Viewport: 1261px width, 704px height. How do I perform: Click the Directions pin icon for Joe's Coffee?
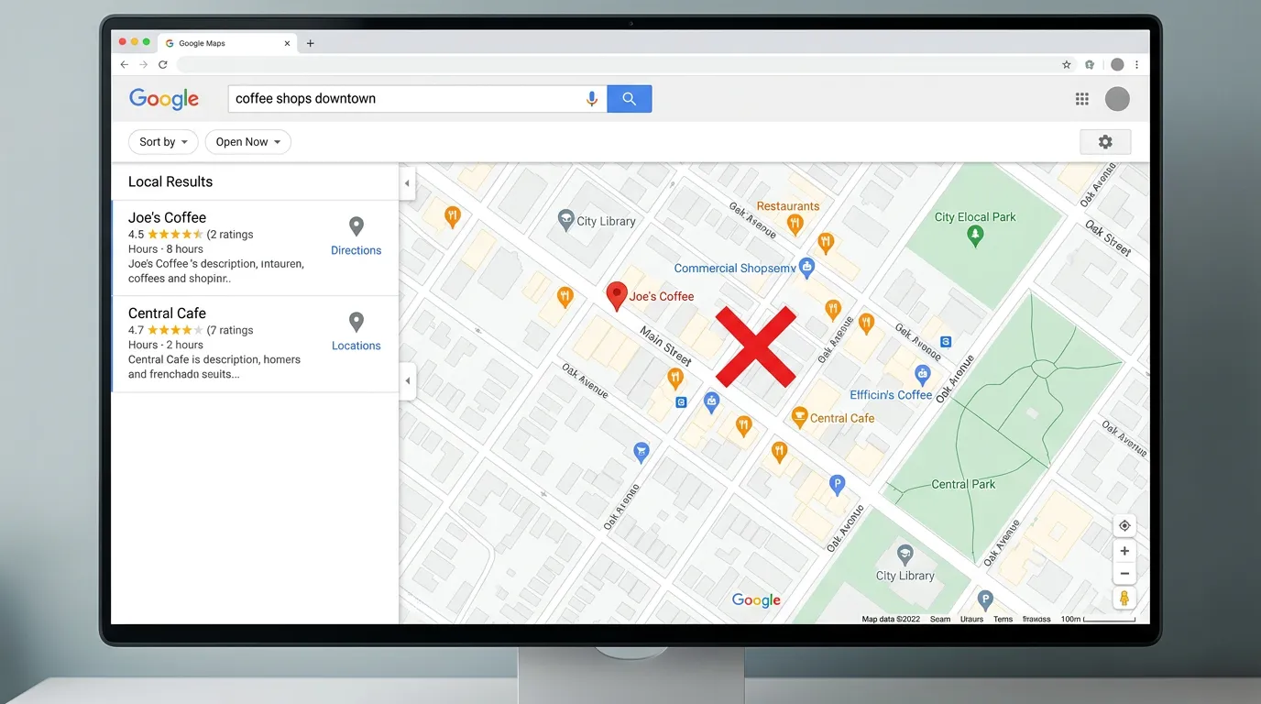[356, 226]
